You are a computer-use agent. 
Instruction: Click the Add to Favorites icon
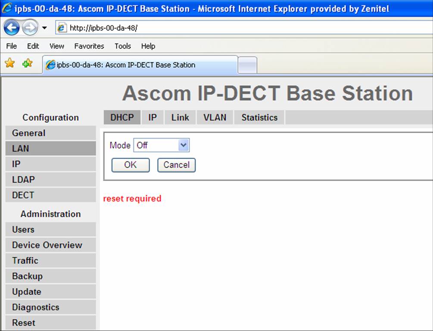[x=26, y=63]
